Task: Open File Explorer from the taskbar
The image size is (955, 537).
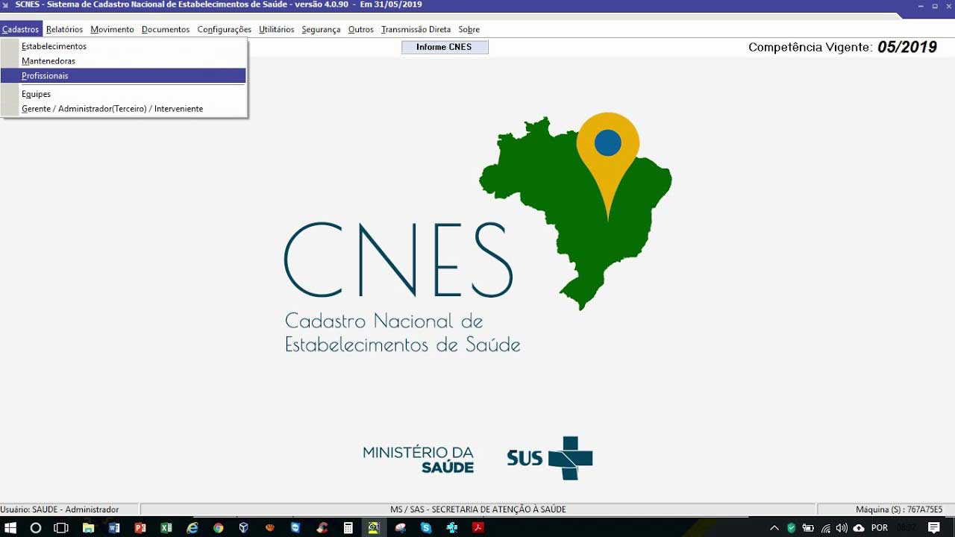Action: (x=88, y=528)
